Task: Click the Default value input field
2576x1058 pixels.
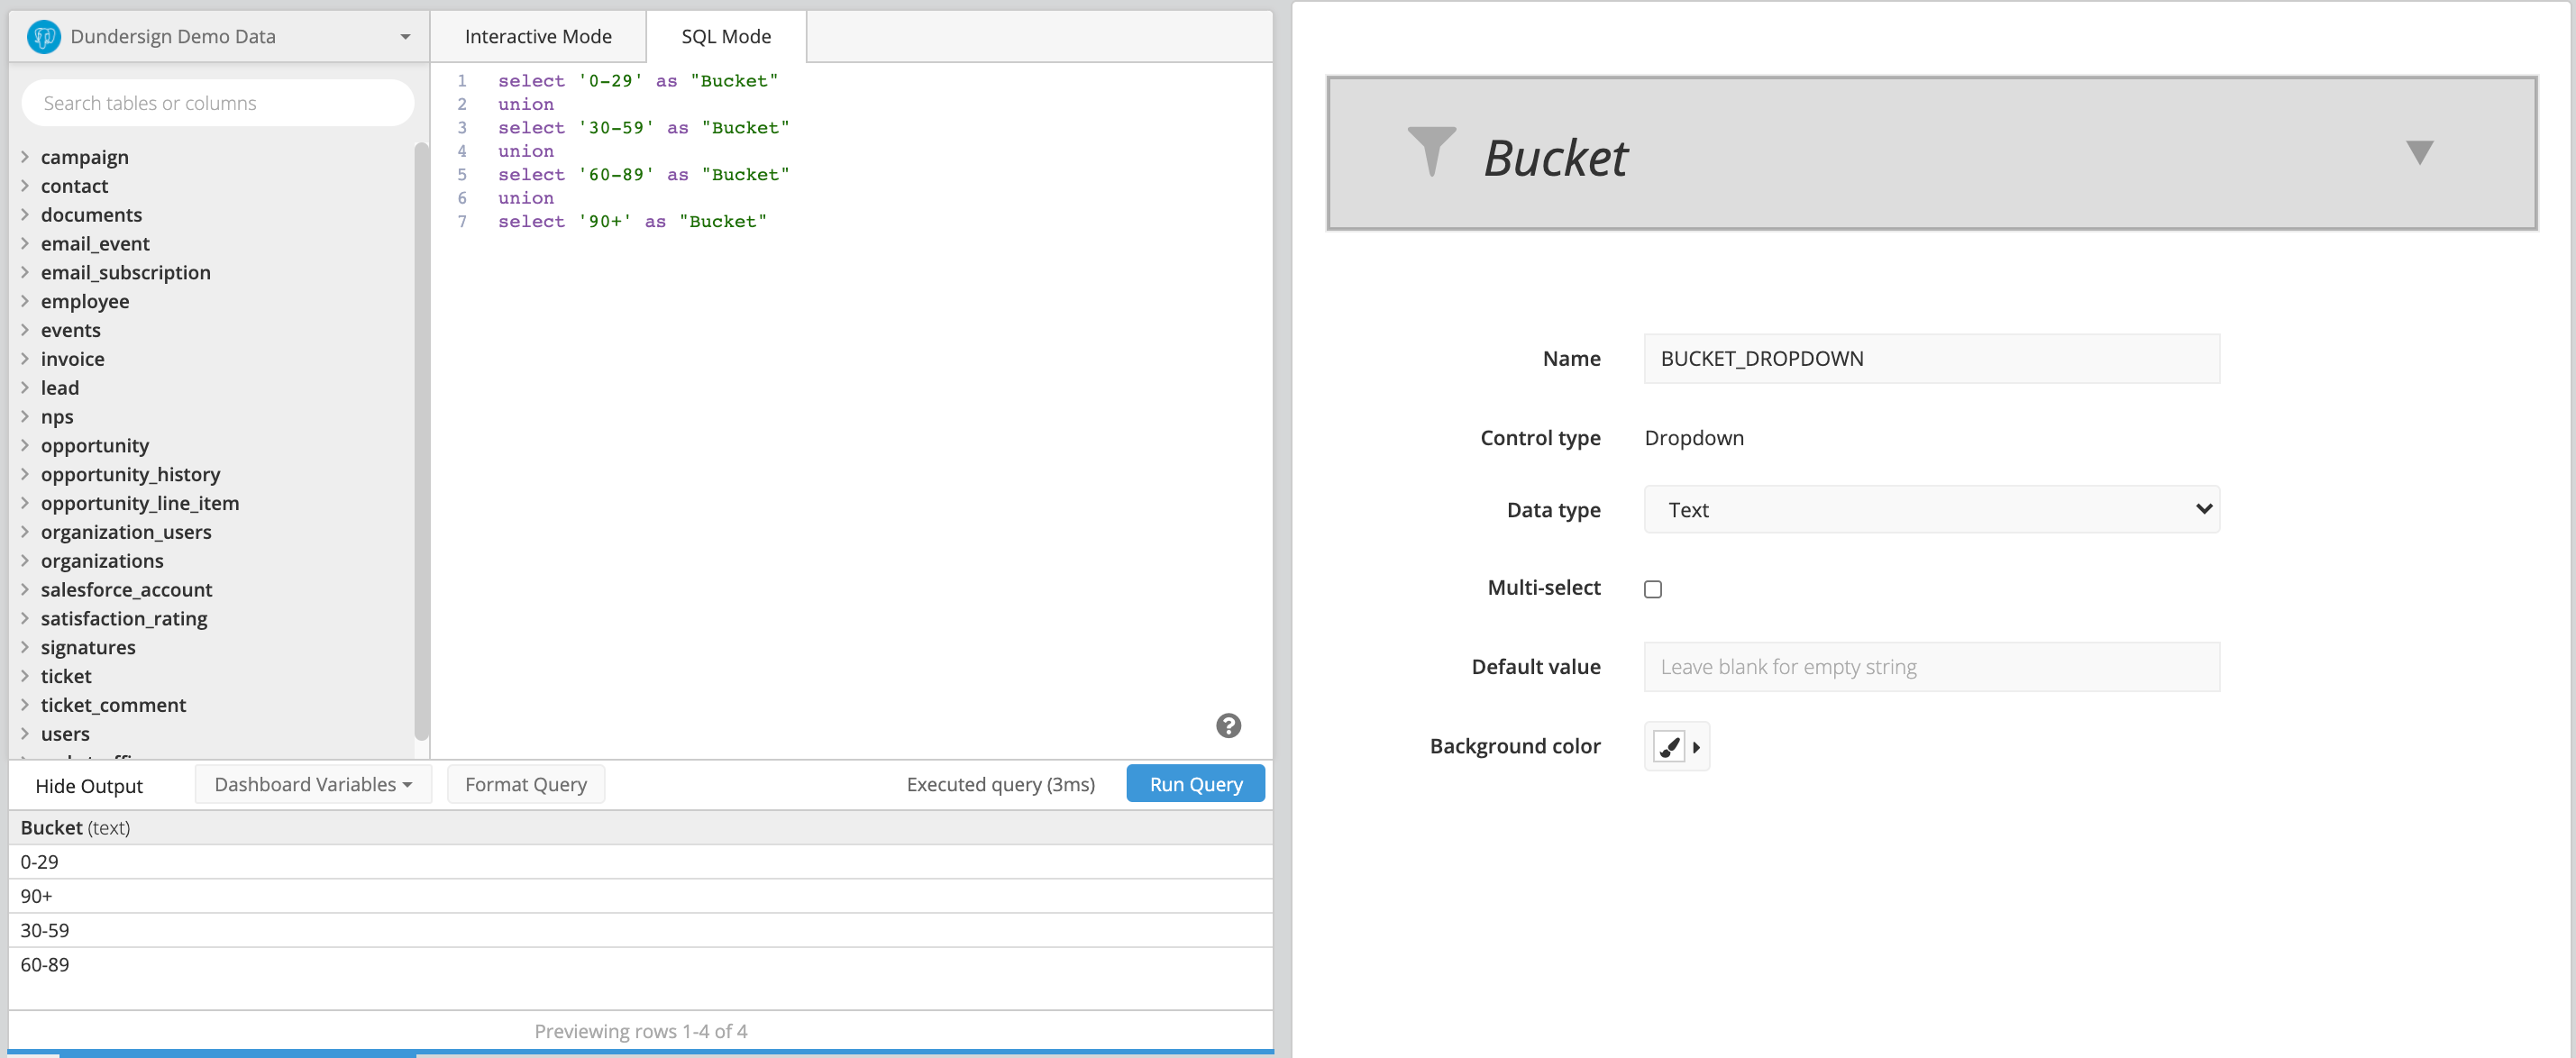Action: tap(1931, 665)
